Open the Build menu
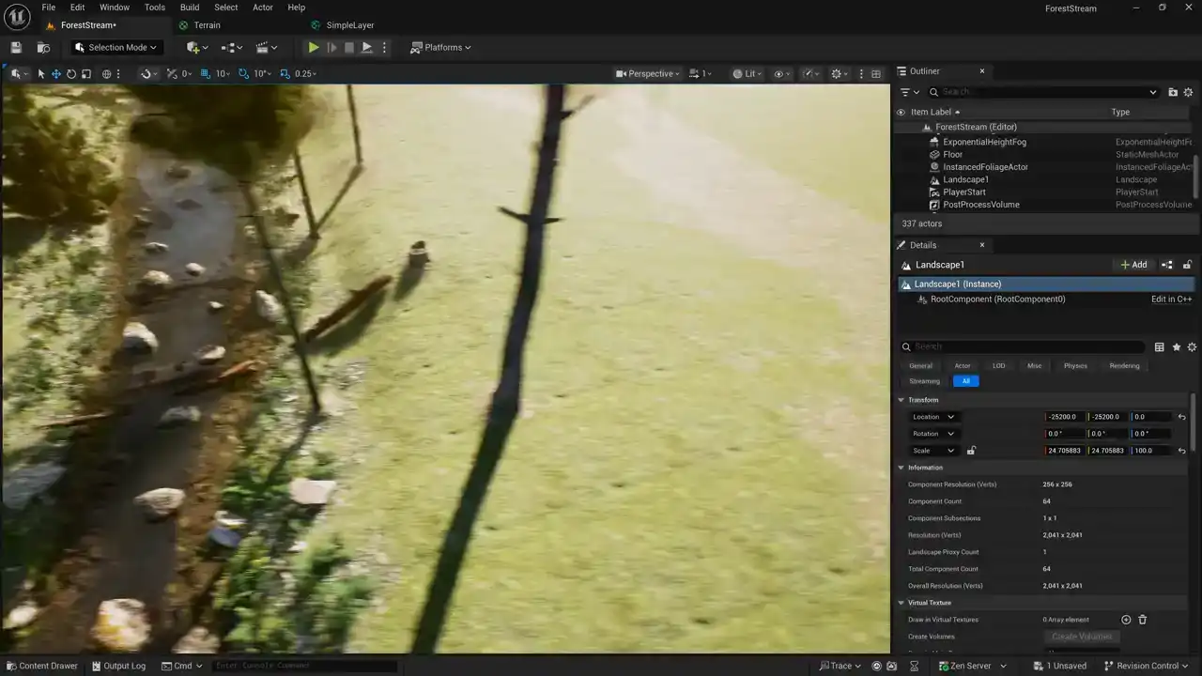 [x=190, y=8]
